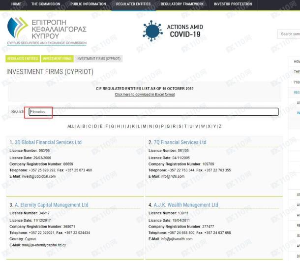Filter firms by letter L
This screenshot has width=300, height=261.
(x=139, y=126)
